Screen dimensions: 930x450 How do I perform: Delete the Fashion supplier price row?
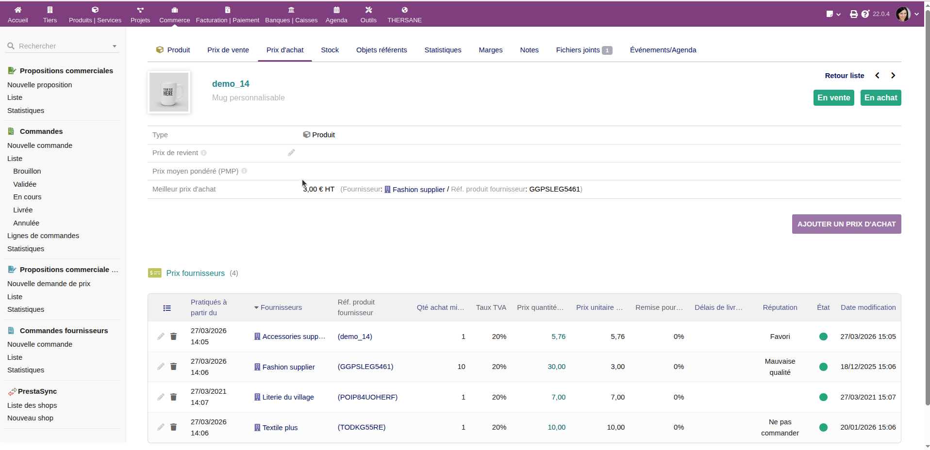click(x=173, y=367)
